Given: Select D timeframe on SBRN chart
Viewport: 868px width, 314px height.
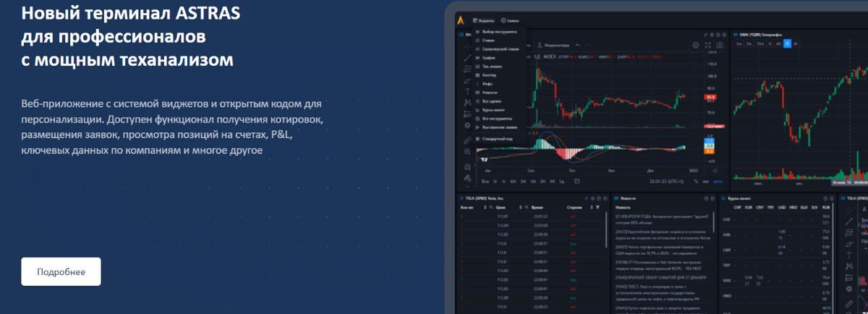Looking at the screenshot, I should 788,43.
